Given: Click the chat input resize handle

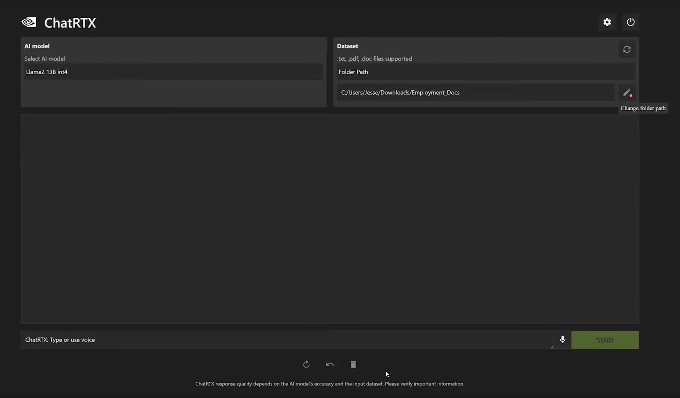Looking at the screenshot, I should (x=552, y=347).
